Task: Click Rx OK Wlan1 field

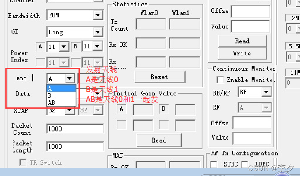Action: tap(185, 43)
